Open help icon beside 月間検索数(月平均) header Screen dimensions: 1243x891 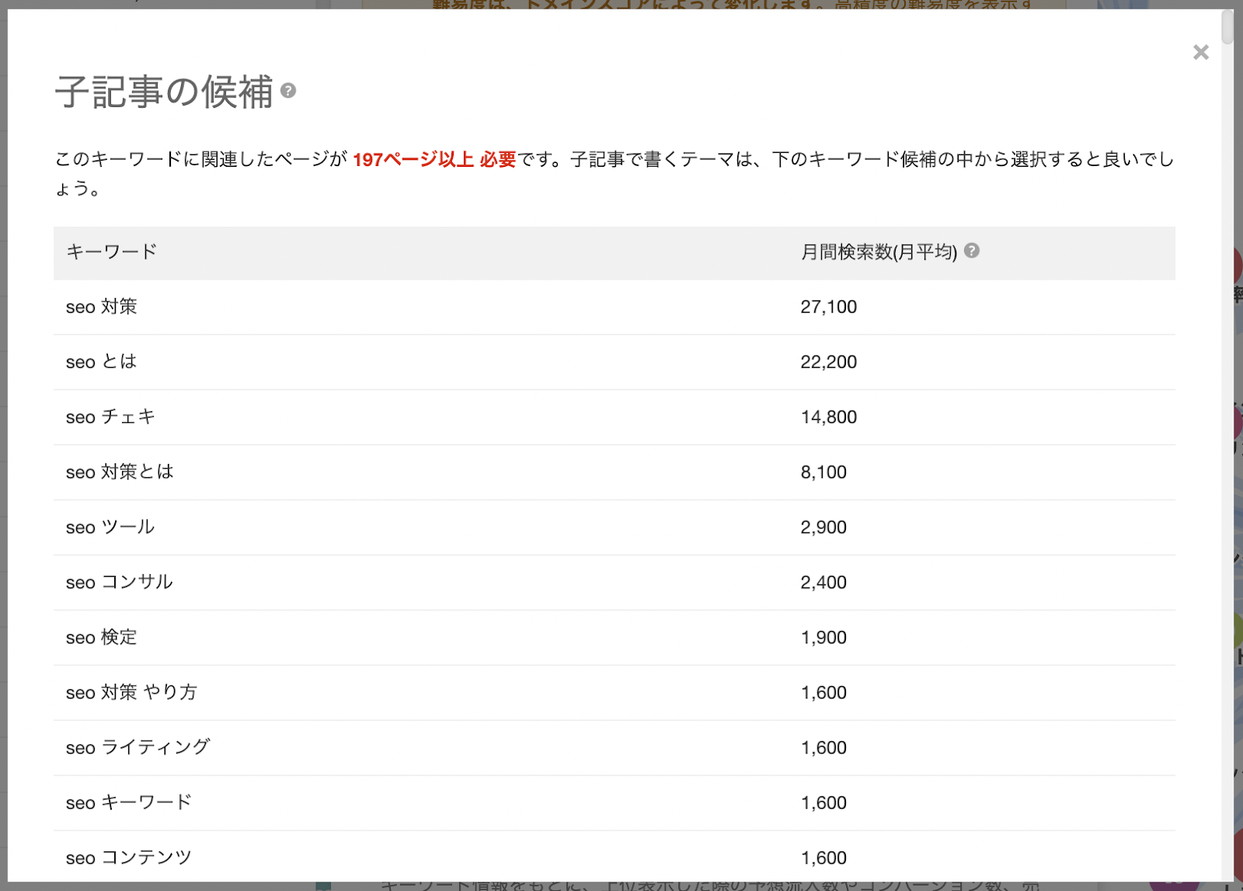[x=971, y=251]
